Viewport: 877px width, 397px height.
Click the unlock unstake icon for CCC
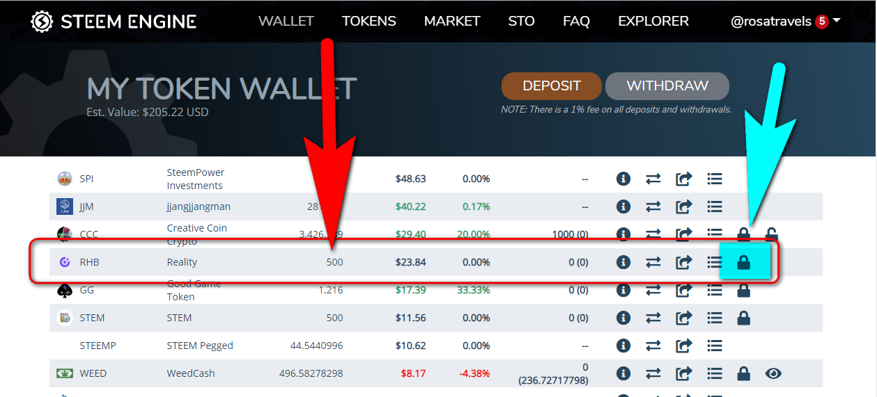(772, 234)
